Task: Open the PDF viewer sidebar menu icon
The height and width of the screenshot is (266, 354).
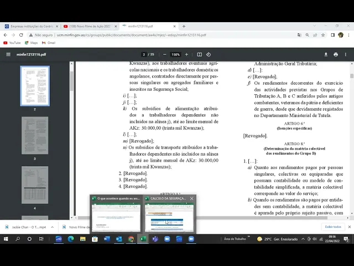Action: point(8,54)
